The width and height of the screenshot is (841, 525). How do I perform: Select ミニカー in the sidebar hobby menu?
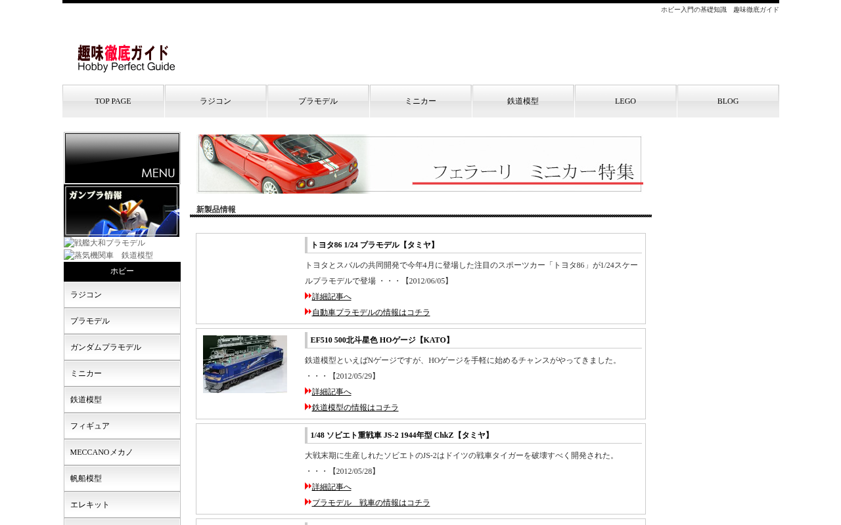click(x=122, y=373)
